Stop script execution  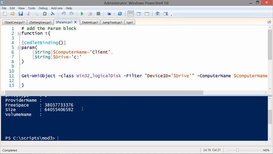[x=99, y=14]
